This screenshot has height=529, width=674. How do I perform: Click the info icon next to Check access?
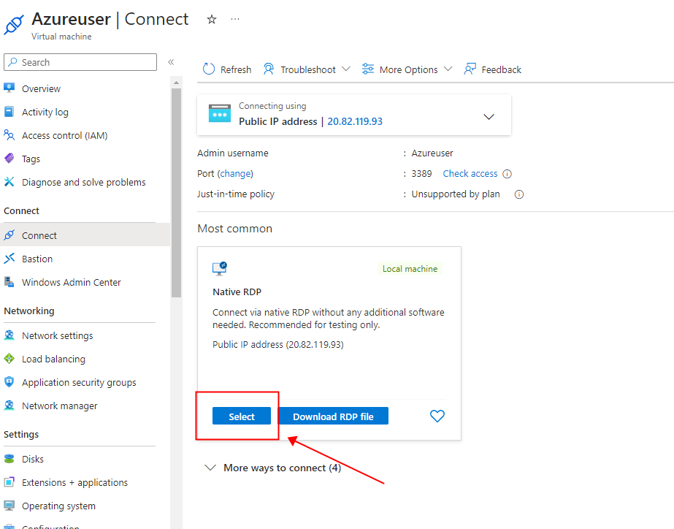coord(508,174)
